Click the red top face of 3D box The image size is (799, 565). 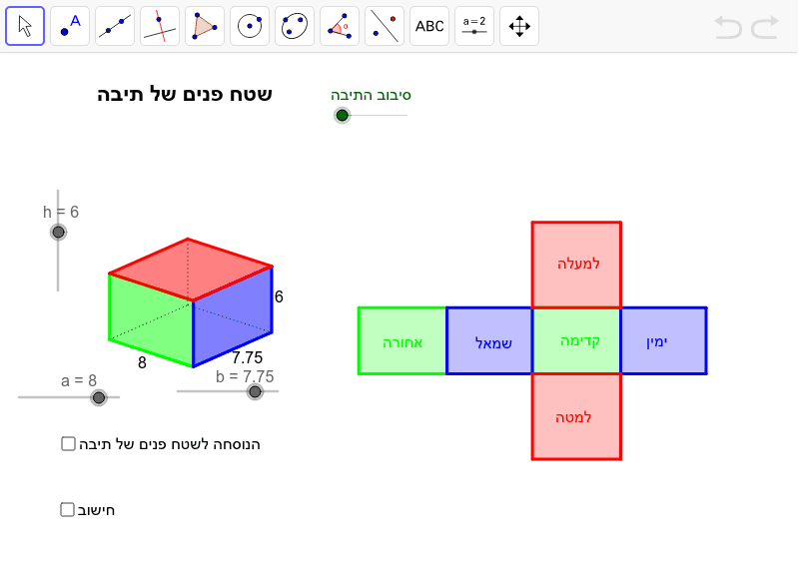(191, 269)
